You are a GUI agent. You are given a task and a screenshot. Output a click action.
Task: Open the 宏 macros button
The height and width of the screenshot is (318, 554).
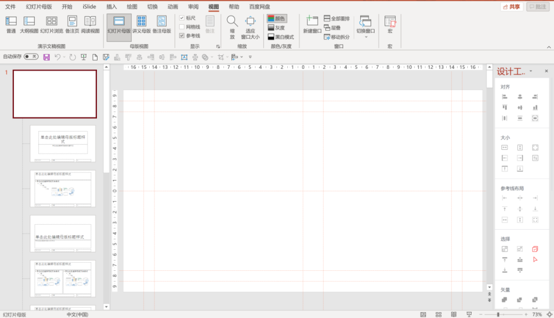390,25
